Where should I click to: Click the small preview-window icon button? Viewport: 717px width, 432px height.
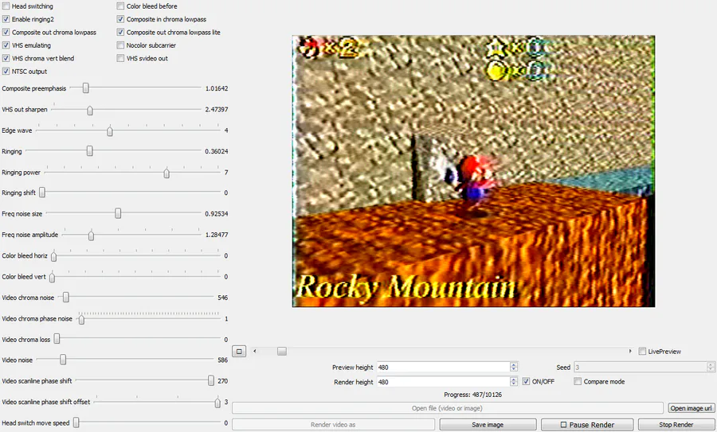click(239, 351)
